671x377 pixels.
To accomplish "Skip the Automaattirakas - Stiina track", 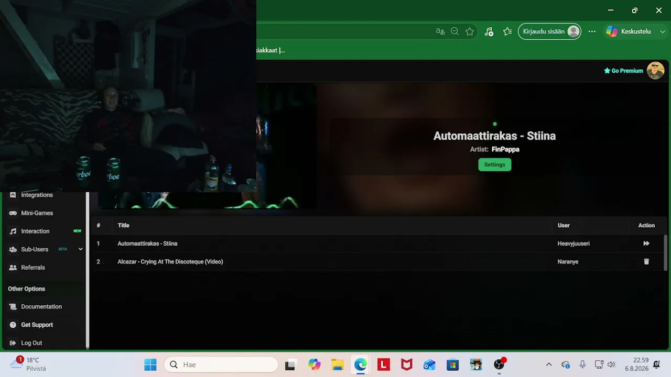I will [x=646, y=243].
